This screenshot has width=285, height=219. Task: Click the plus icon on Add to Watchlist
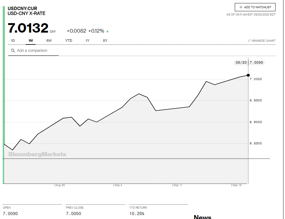241,7
